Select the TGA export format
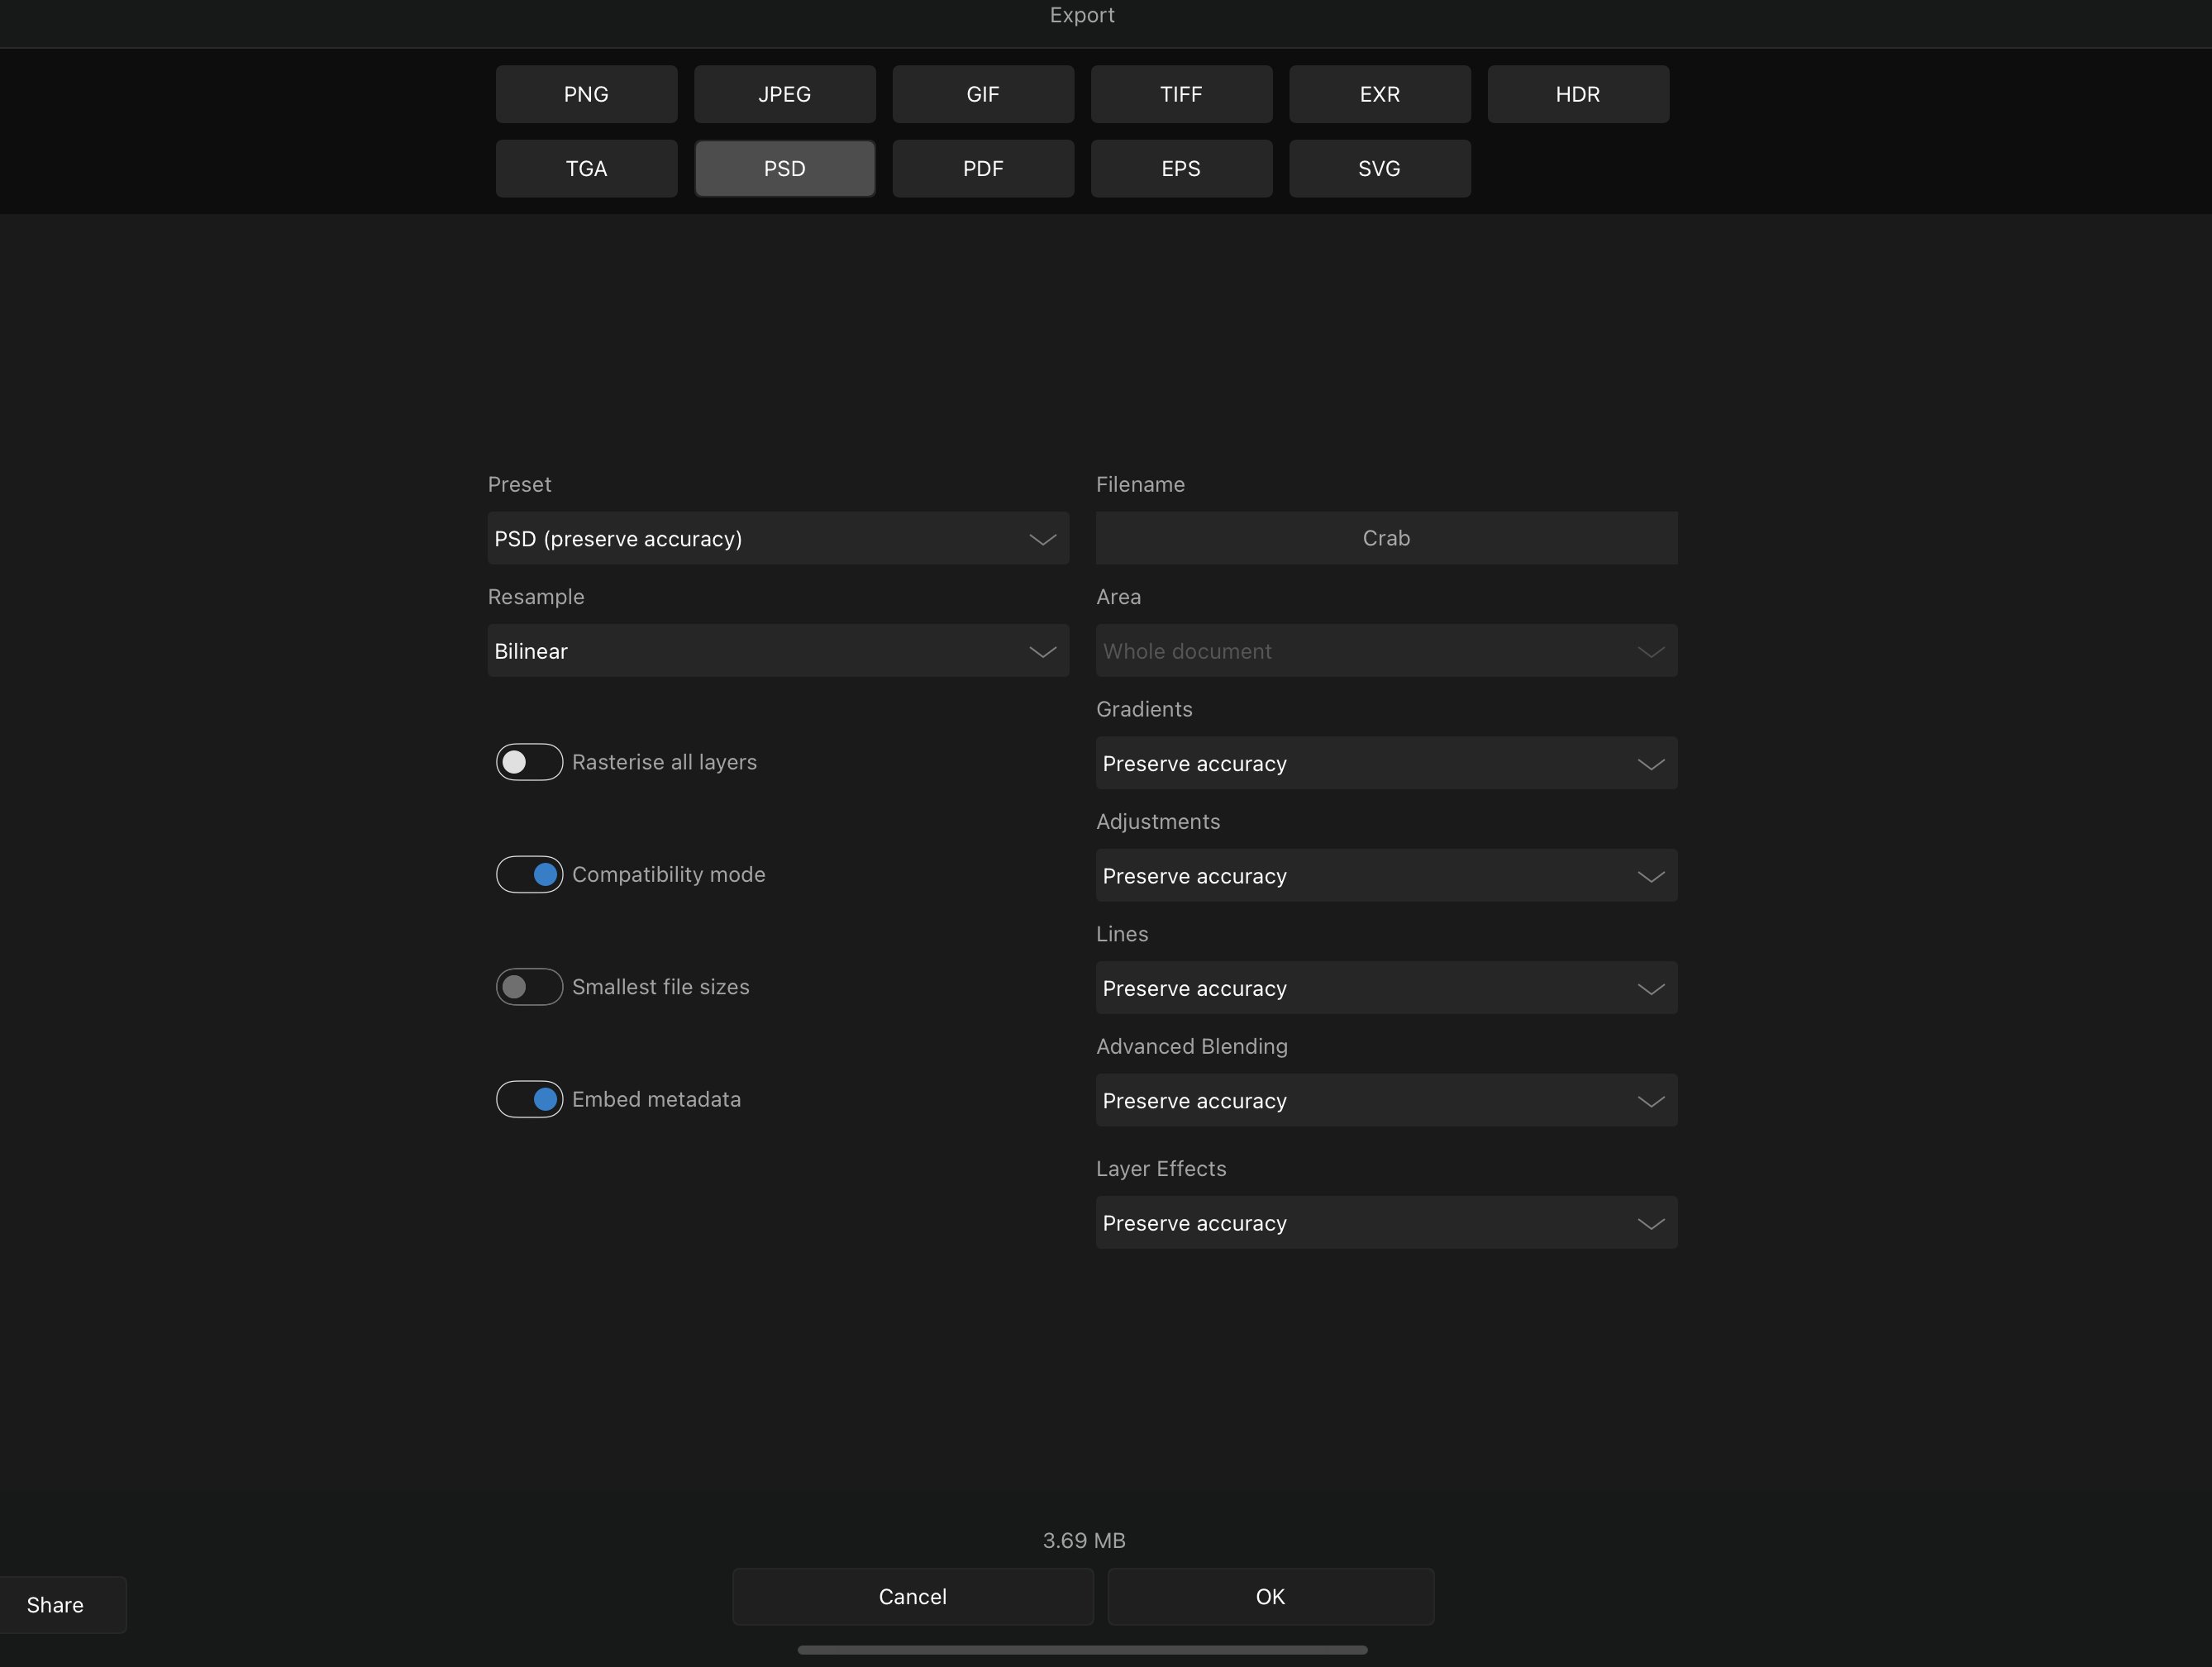This screenshot has height=1667, width=2212. tap(586, 168)
